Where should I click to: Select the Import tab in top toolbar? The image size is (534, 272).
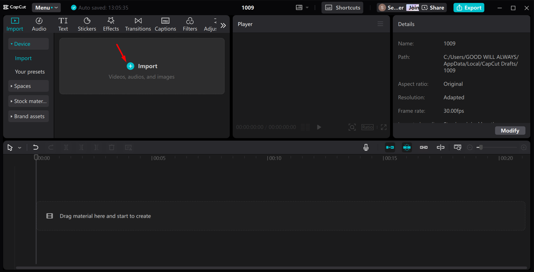point(15,25)
